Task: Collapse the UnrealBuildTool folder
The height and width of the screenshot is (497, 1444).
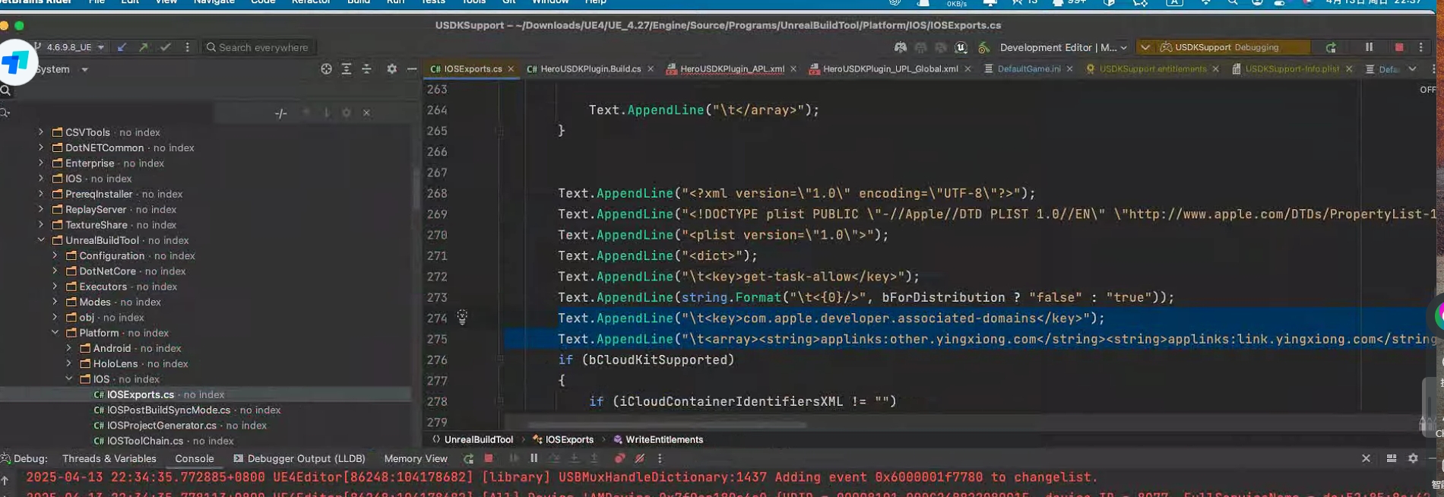Action: click(x=41, y=240)
